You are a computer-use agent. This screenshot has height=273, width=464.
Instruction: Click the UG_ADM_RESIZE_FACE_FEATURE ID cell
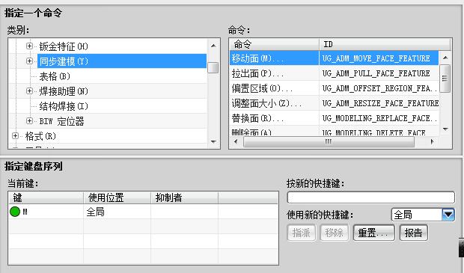pos(380,103)
